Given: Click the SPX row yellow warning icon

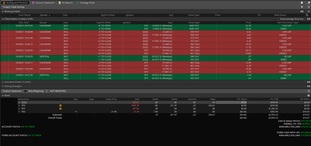Looking at the screenshot, I should pos(60,105).
